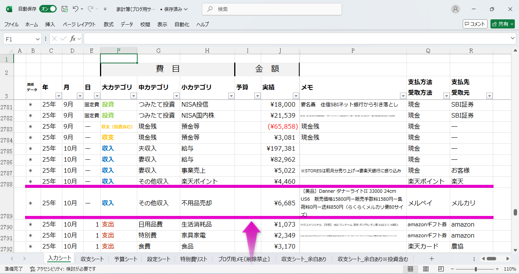Click the Save icon in title bar
The width and height of the screenshot is (519, 274).
(x=65, y=9)
